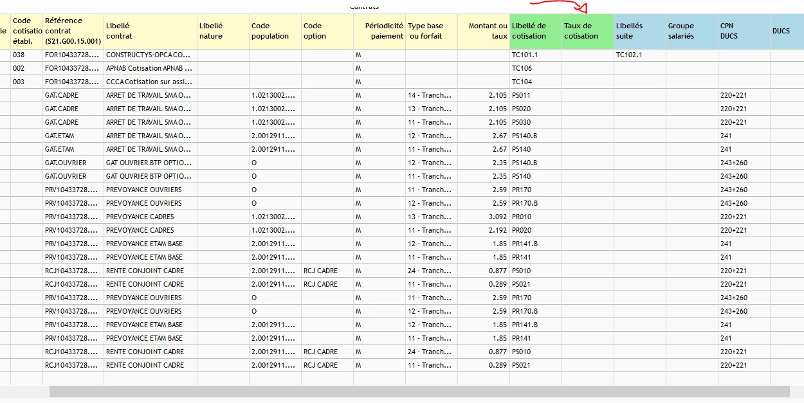Click the "CCCA Cotisation sur assi..." cell
This screenshot has height=403, width=804.
[x=151, y=82]
